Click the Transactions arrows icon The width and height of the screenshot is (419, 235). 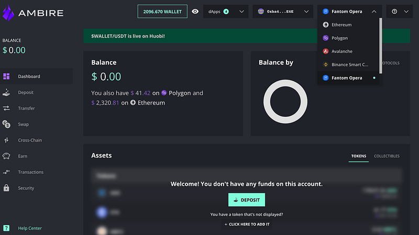coord(6,172)
